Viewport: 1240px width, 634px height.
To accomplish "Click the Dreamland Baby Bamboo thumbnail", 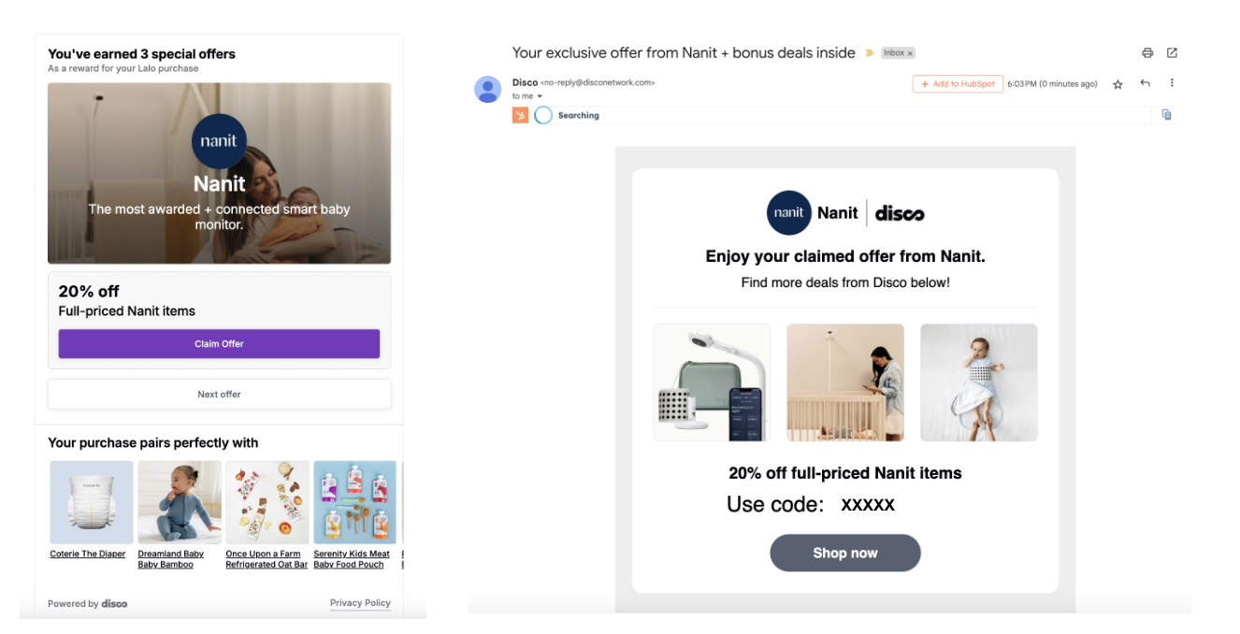I will 180,502.
